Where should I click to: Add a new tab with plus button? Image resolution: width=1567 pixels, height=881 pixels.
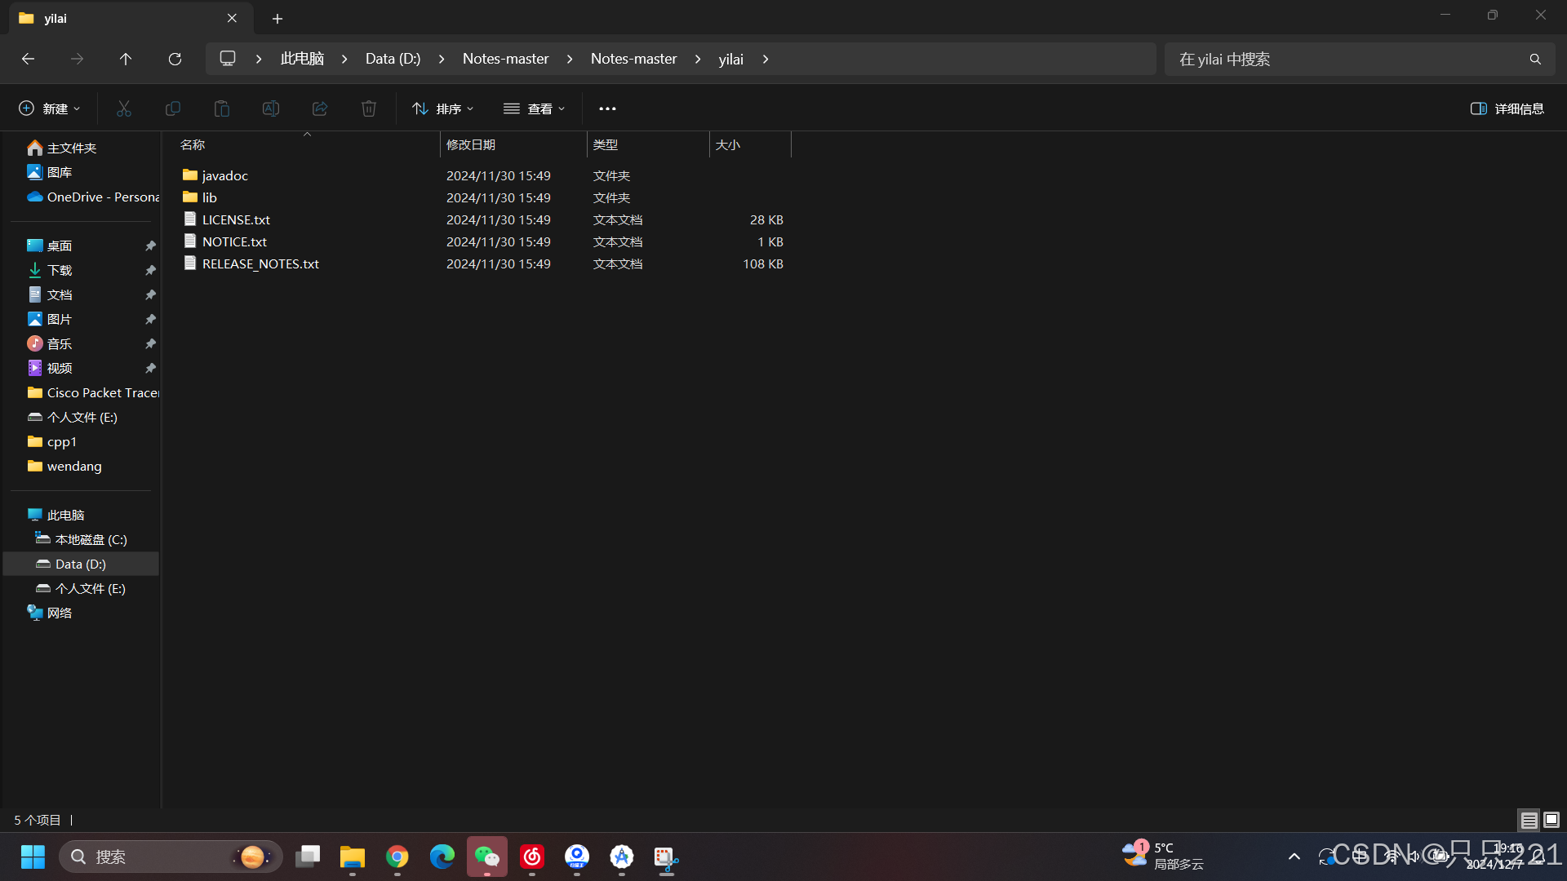[277, 18]
